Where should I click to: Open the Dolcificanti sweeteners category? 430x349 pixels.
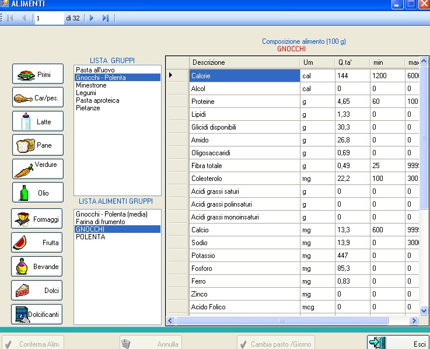click(37, 314)
